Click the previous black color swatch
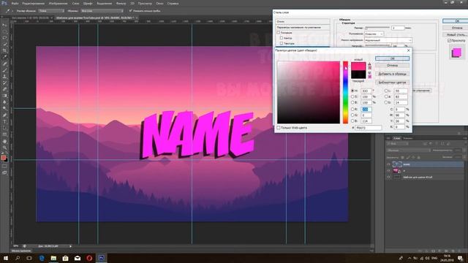This screenshot has width=468, height=263. 358,75
